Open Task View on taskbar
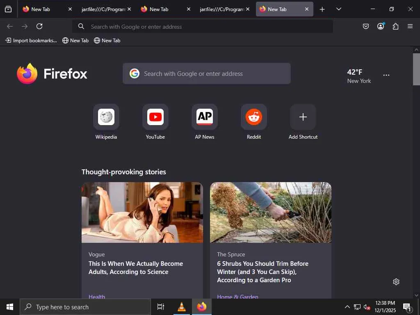The height and width of the screenshot is (315, 420). pyautogui.click(x=161, y=307)
